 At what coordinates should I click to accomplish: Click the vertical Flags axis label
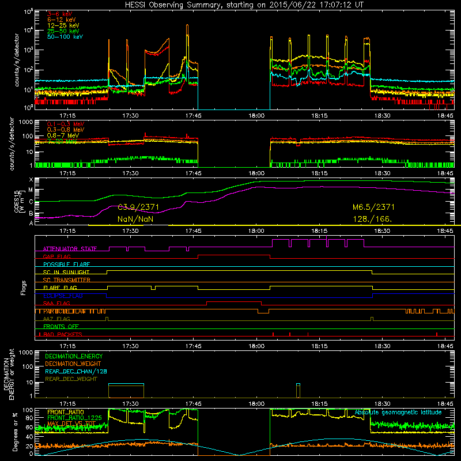click(x=24, y=288)
